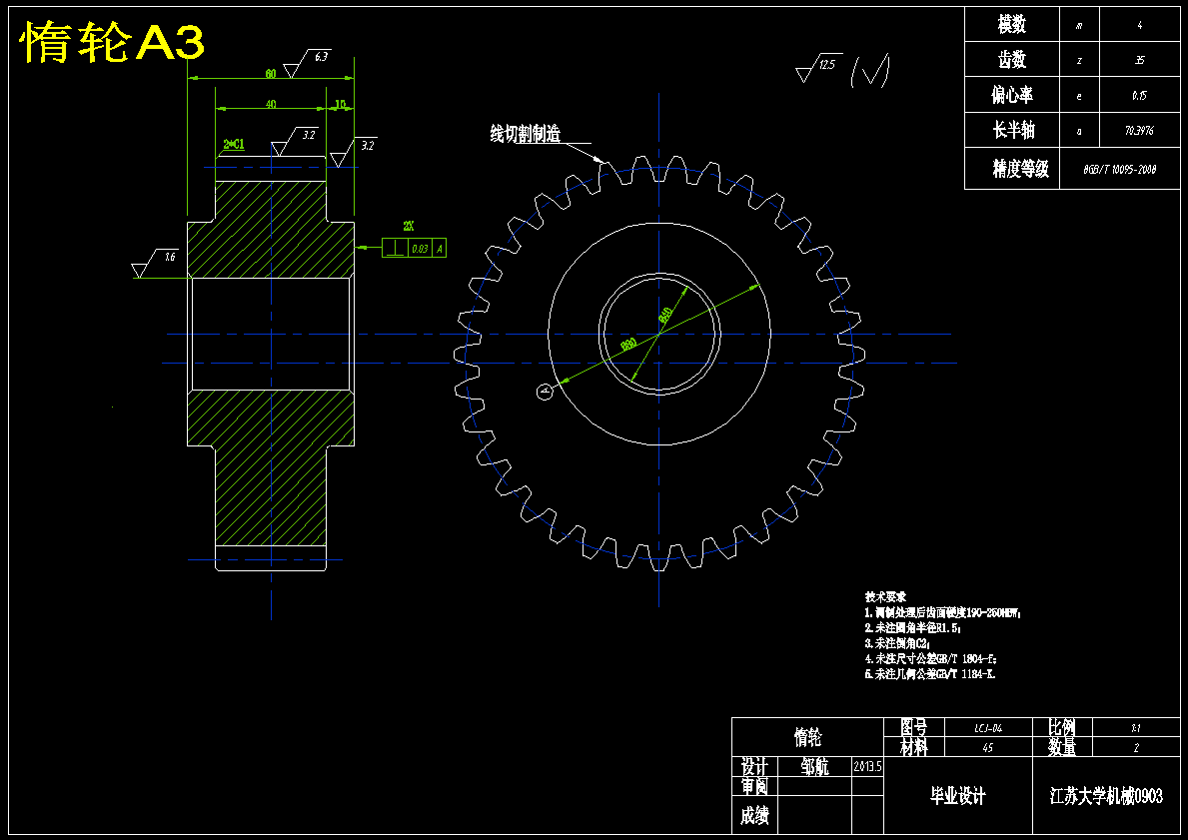Select designer name '邹航'
The height and width of the screenshot is (840, 1188).
click(814, 766)
